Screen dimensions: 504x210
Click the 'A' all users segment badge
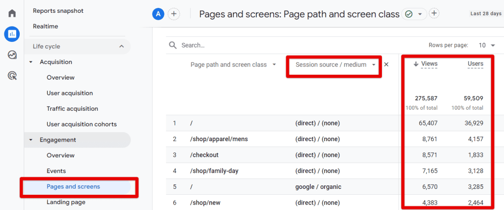pos(158,14)
